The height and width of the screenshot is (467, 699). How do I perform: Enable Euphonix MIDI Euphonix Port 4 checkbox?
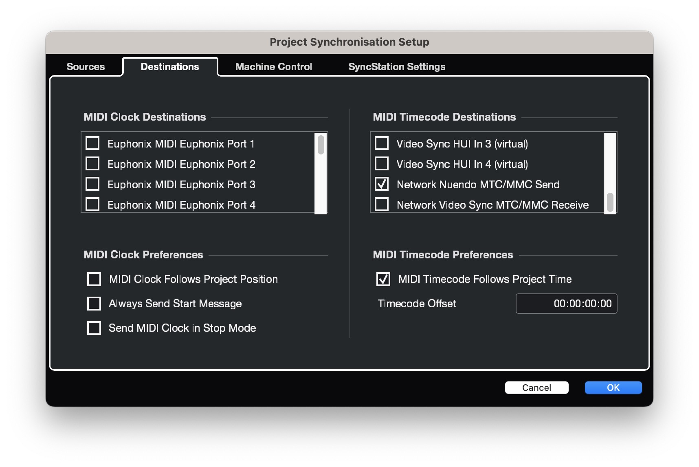tap(92, 204)
